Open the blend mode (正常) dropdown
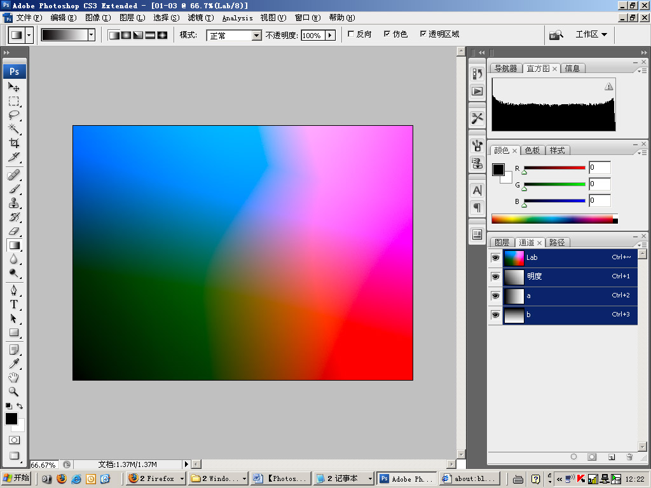651x488 pixels. [x=257, y=36]
